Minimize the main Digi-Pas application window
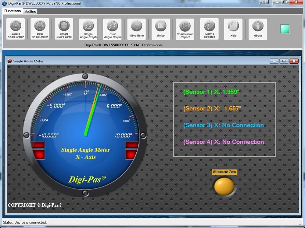 tap(277, 2)
